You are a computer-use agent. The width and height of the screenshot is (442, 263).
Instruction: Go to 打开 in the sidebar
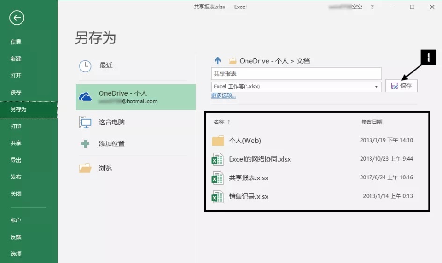16,76
